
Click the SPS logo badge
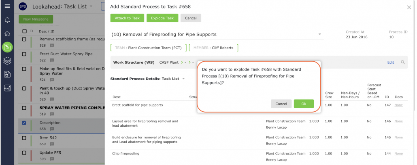click(x=23, y=6)
